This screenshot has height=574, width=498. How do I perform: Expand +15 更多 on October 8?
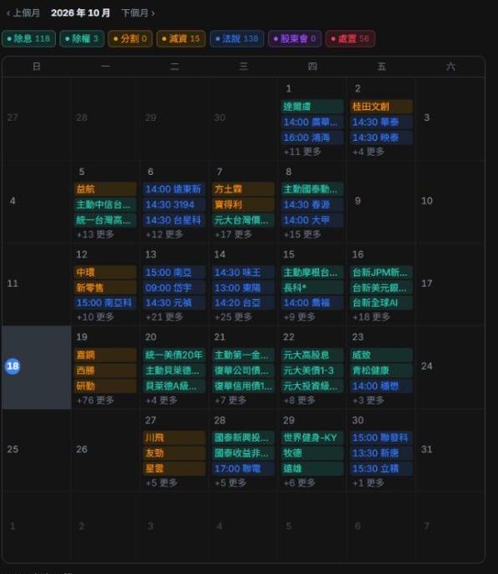coord(302,234)
